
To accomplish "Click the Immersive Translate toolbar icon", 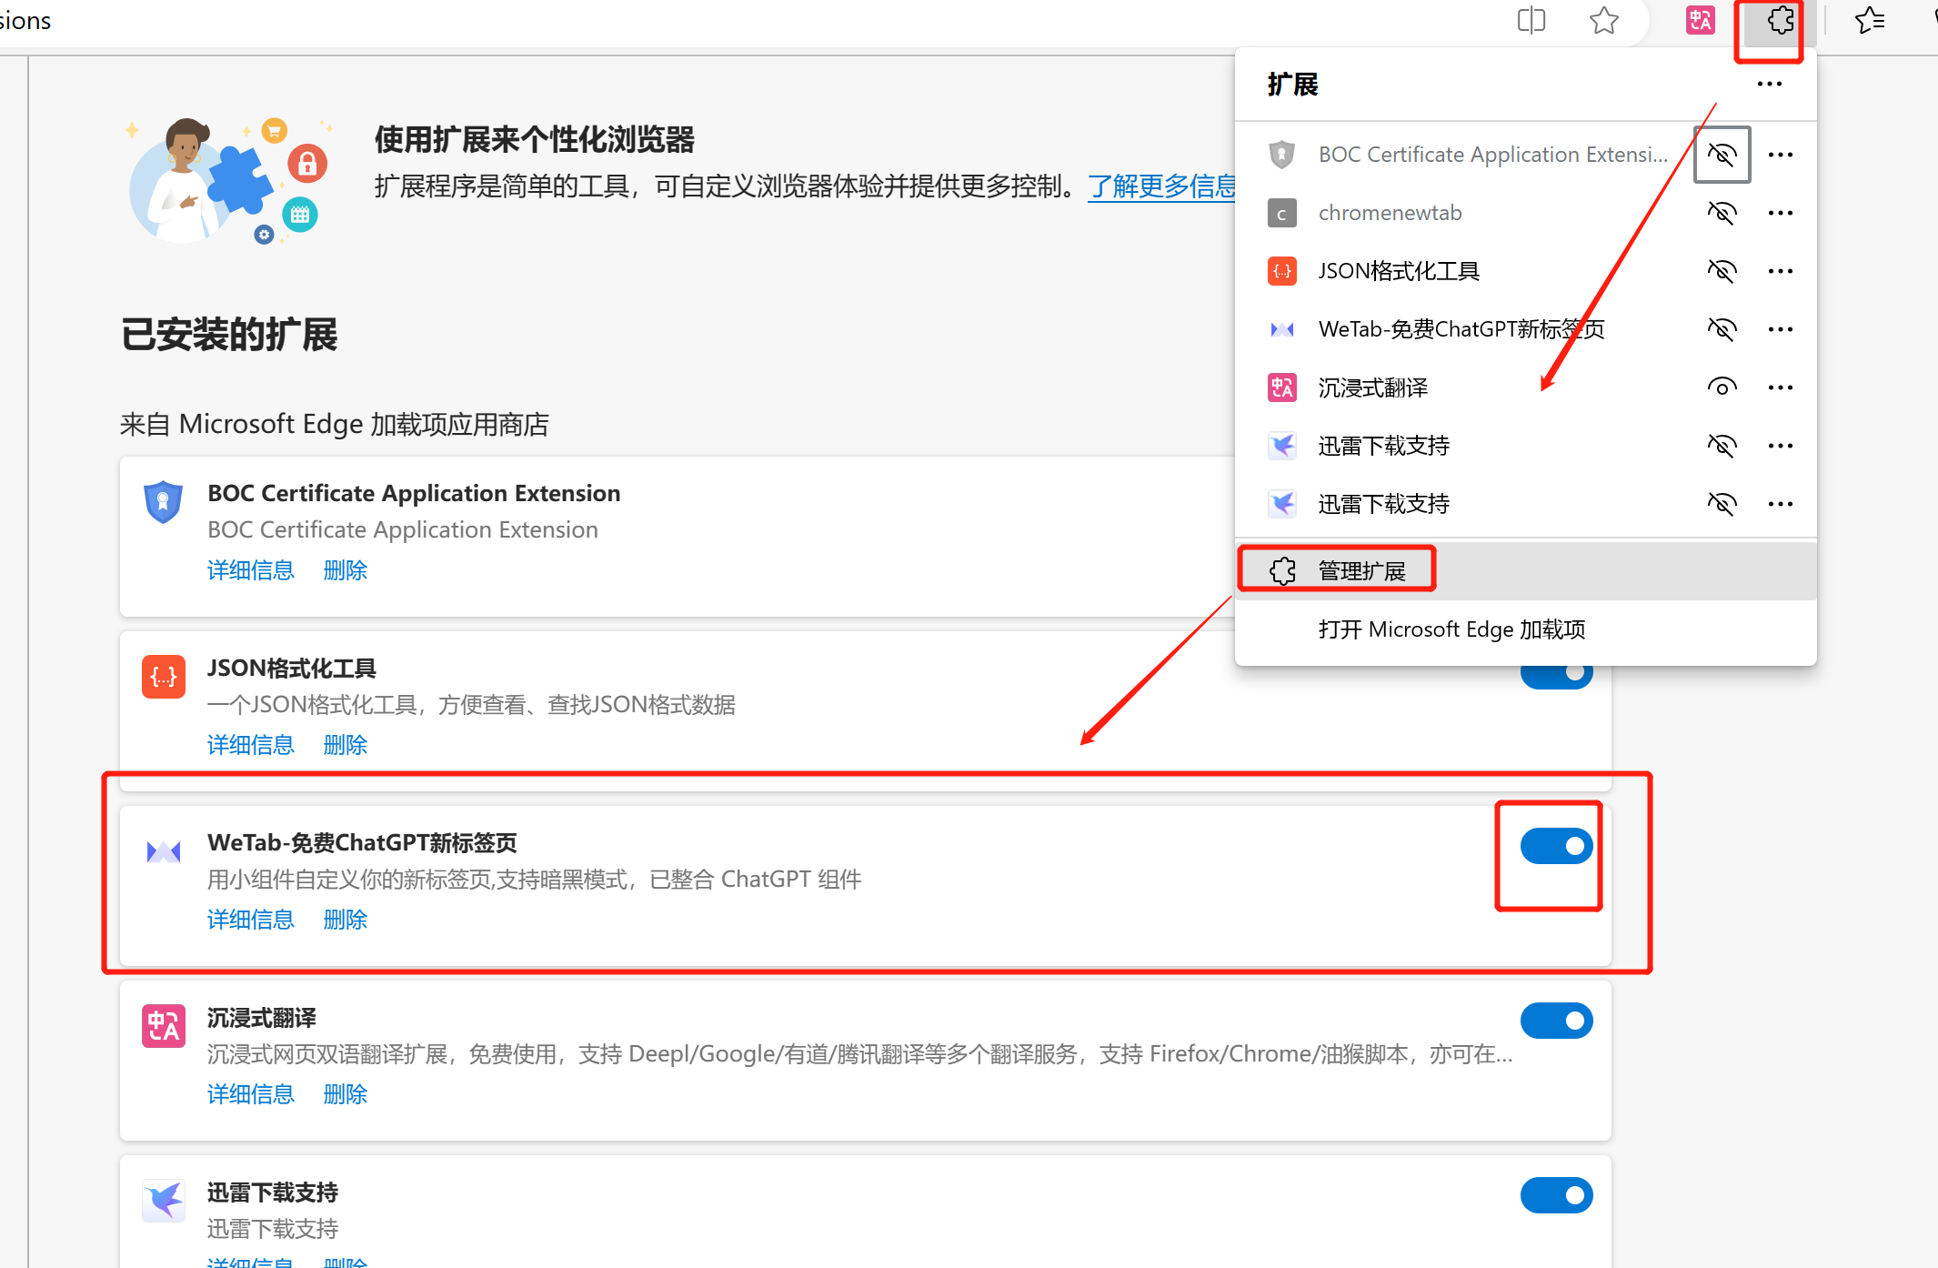I will tap(1700, 20).
